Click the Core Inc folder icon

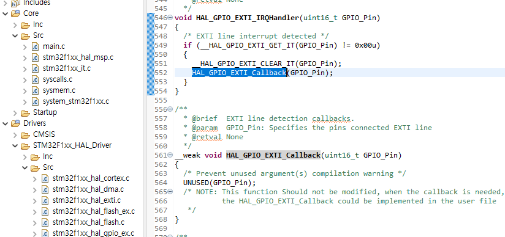pos(26,24)
